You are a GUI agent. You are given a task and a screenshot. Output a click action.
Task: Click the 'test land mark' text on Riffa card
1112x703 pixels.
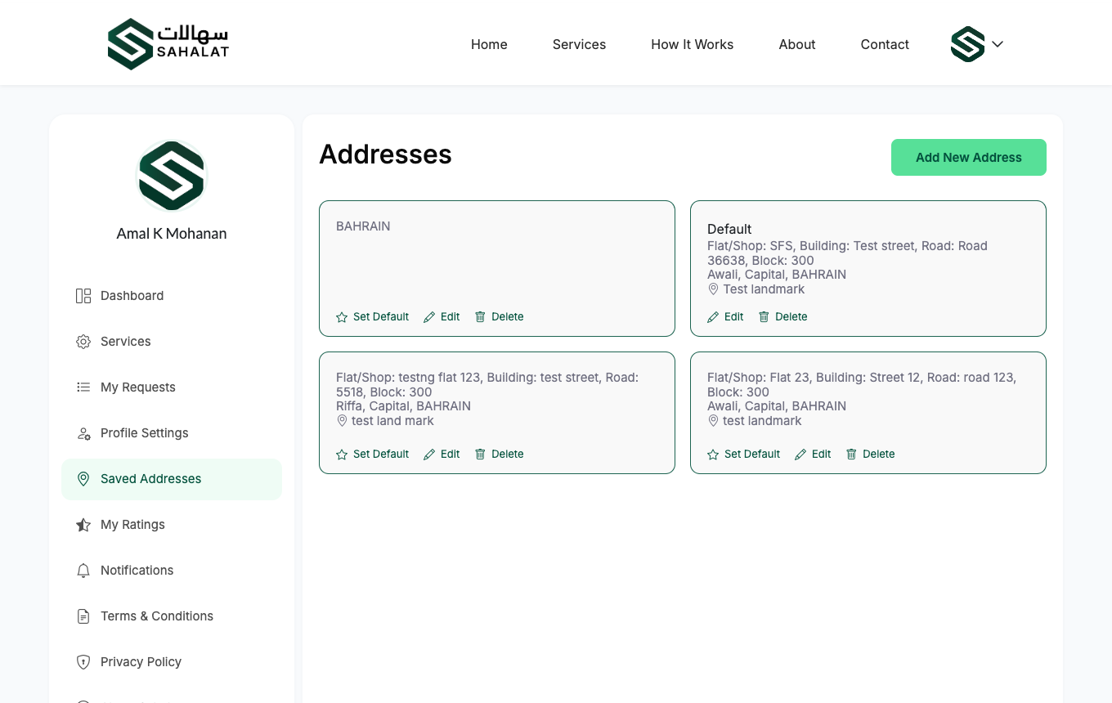coord(392,421)
